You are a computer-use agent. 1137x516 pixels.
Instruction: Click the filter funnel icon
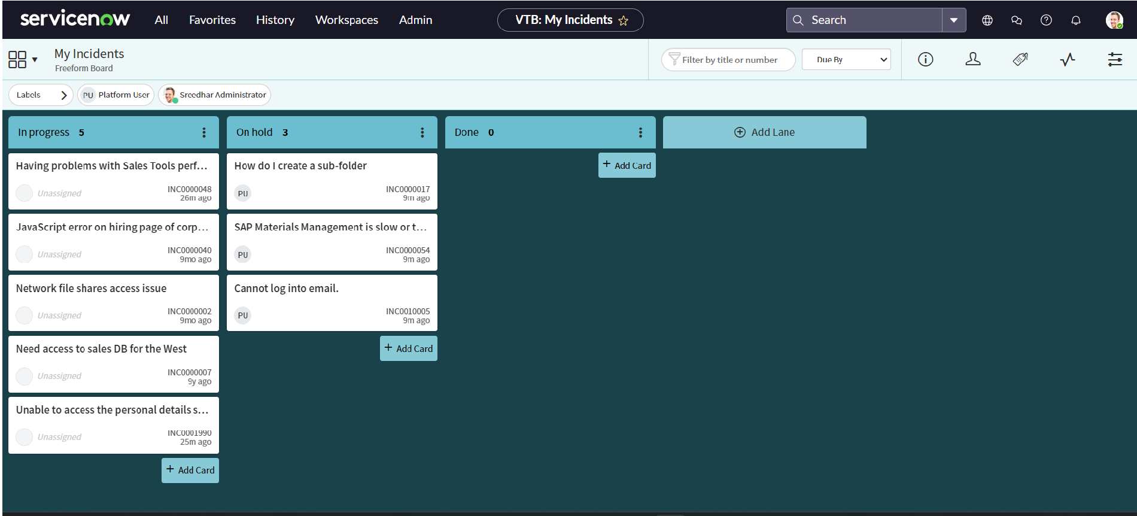(674, 59)
